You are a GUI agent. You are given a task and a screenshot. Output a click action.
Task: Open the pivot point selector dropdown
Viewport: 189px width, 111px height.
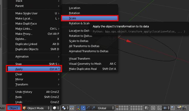click(x=65, y=108)
